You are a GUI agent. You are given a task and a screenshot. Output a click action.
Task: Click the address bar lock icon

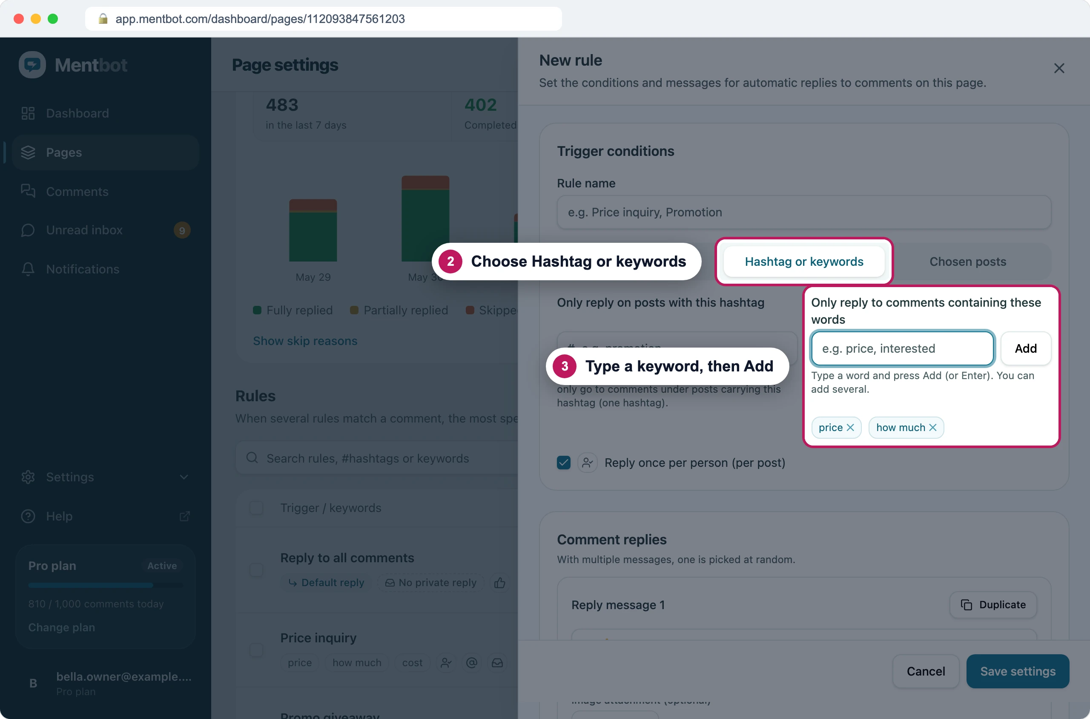103,19
